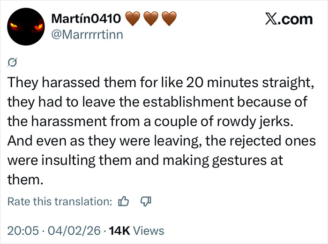
Task: Open the 20:05 post timestamp
Action: (22, 230)
